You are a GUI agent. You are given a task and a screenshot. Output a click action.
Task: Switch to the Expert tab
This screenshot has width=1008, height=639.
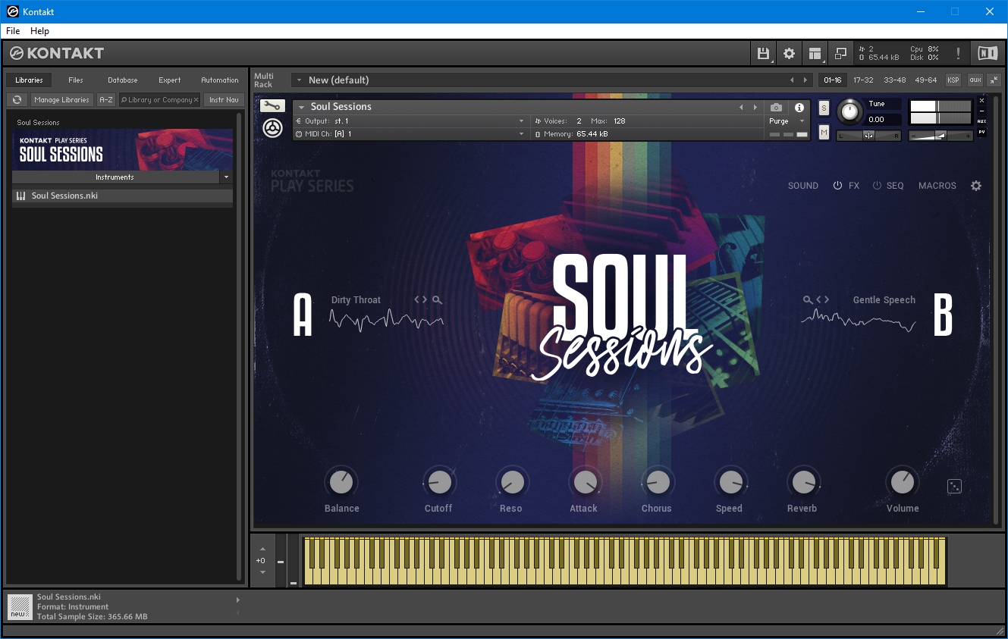point(170,80)
